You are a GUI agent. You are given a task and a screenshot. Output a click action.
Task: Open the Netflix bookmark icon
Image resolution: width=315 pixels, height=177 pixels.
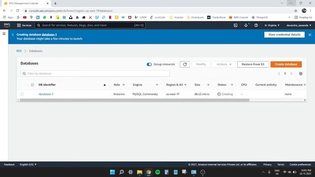point(110,18)
